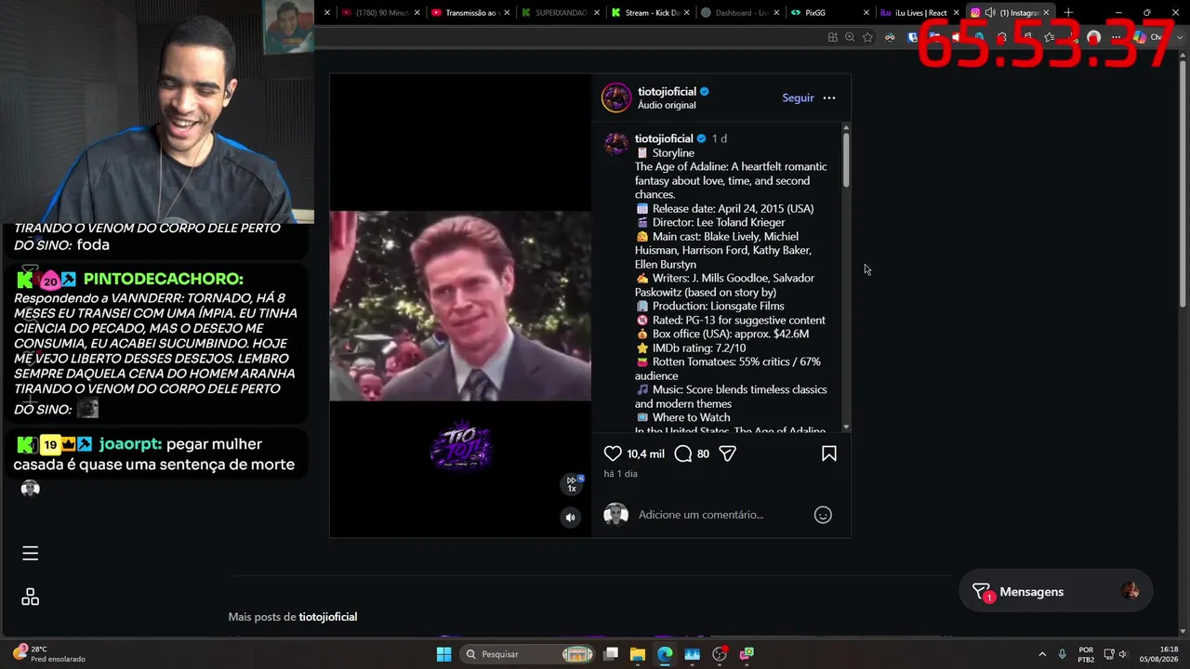Click the video of the man in a suit
The image size is (1190, 669).
[460, 306]
